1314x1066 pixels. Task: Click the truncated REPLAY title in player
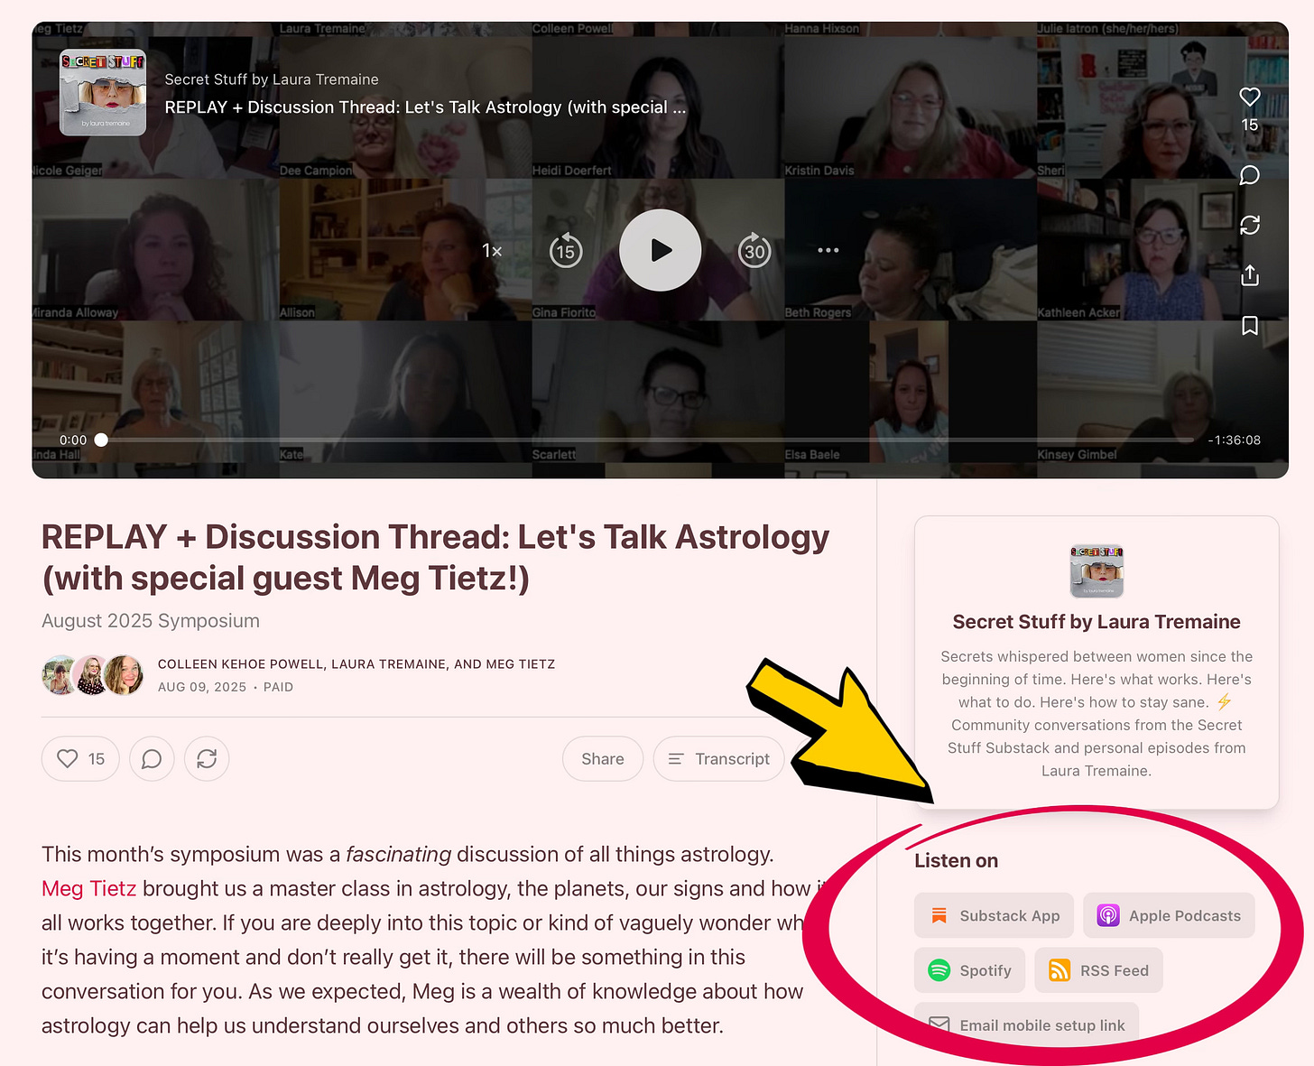point(425,107)
